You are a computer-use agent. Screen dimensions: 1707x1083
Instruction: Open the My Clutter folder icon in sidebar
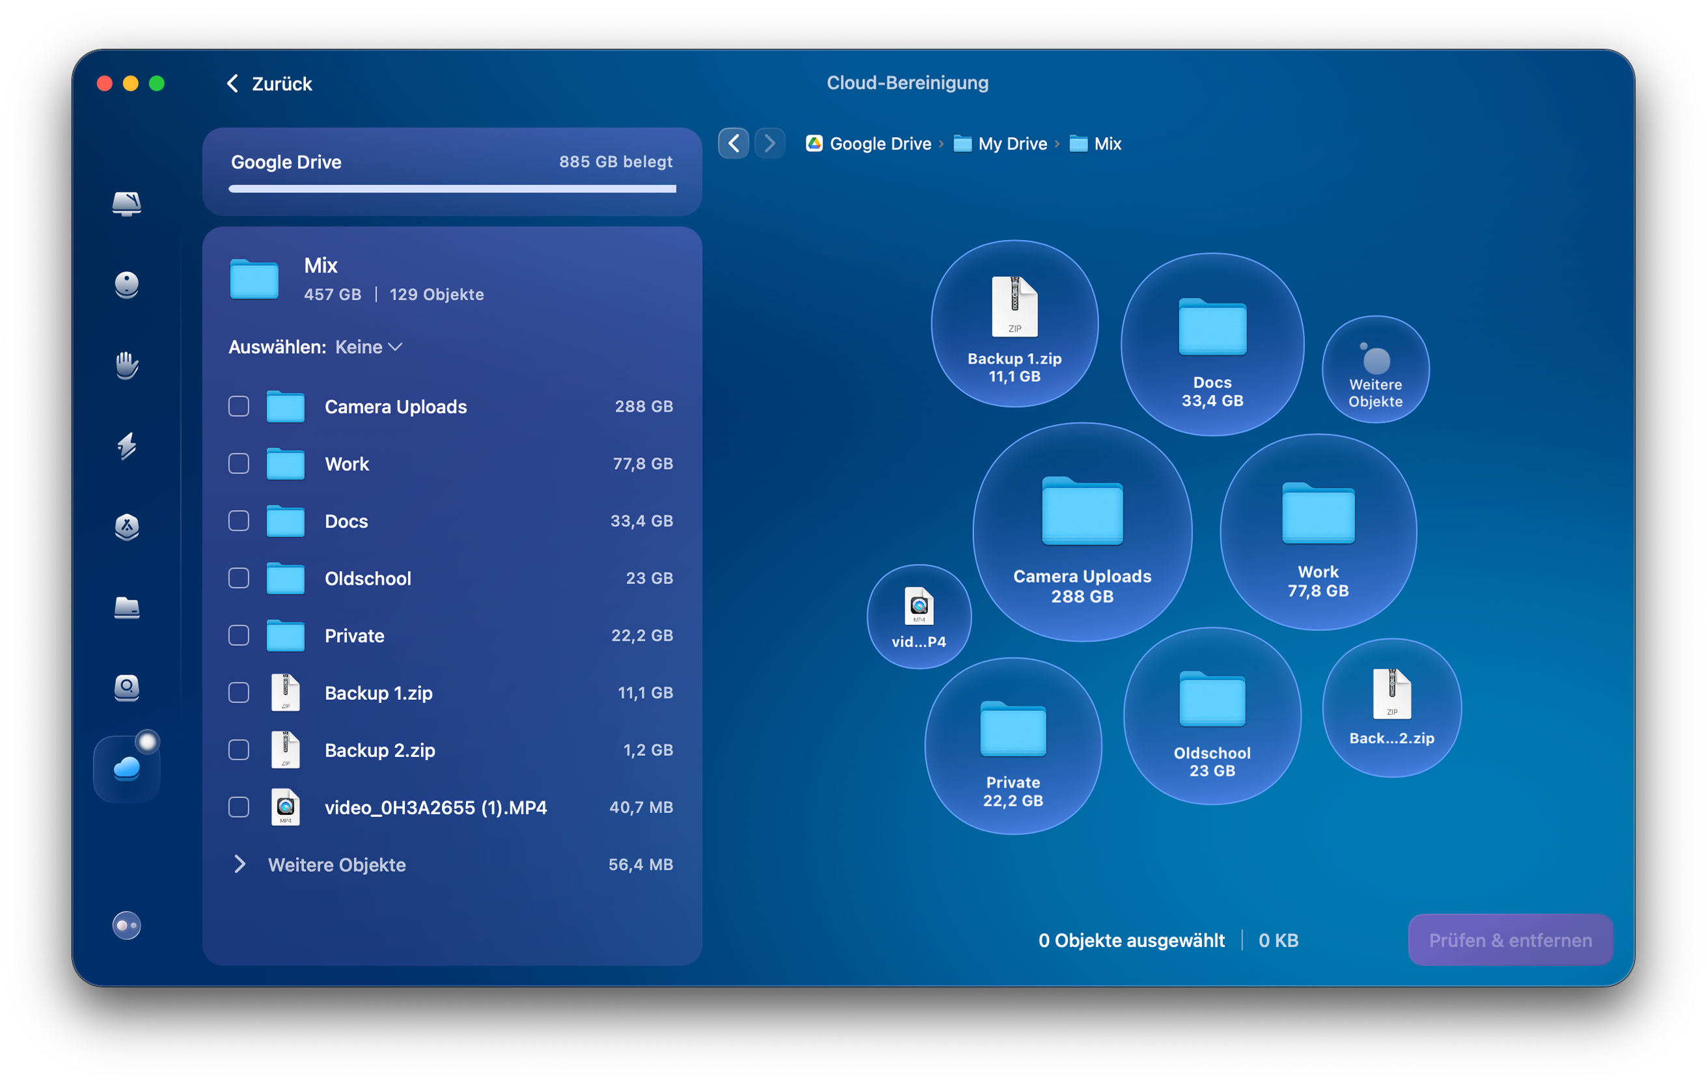coord(126,608)
